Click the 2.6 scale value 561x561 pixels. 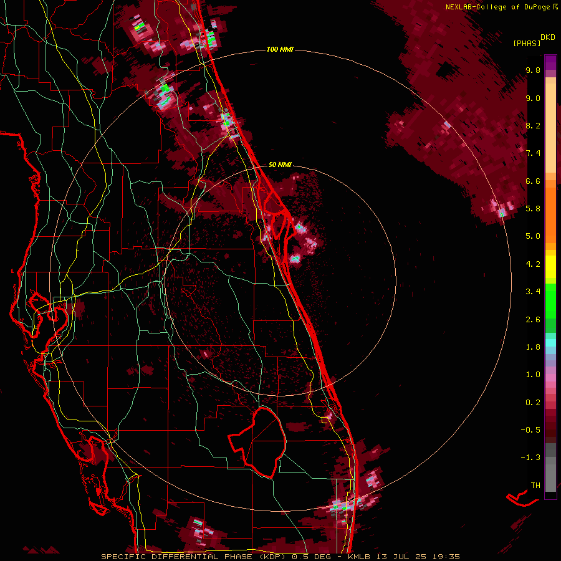[x=533, y=320]
